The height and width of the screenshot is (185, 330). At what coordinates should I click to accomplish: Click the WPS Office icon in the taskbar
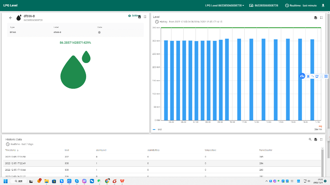(122, 181)
